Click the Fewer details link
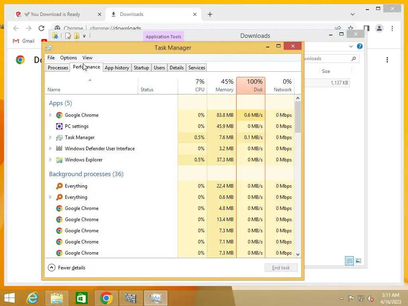The image size is (408, 306). (x=72, y=268)
